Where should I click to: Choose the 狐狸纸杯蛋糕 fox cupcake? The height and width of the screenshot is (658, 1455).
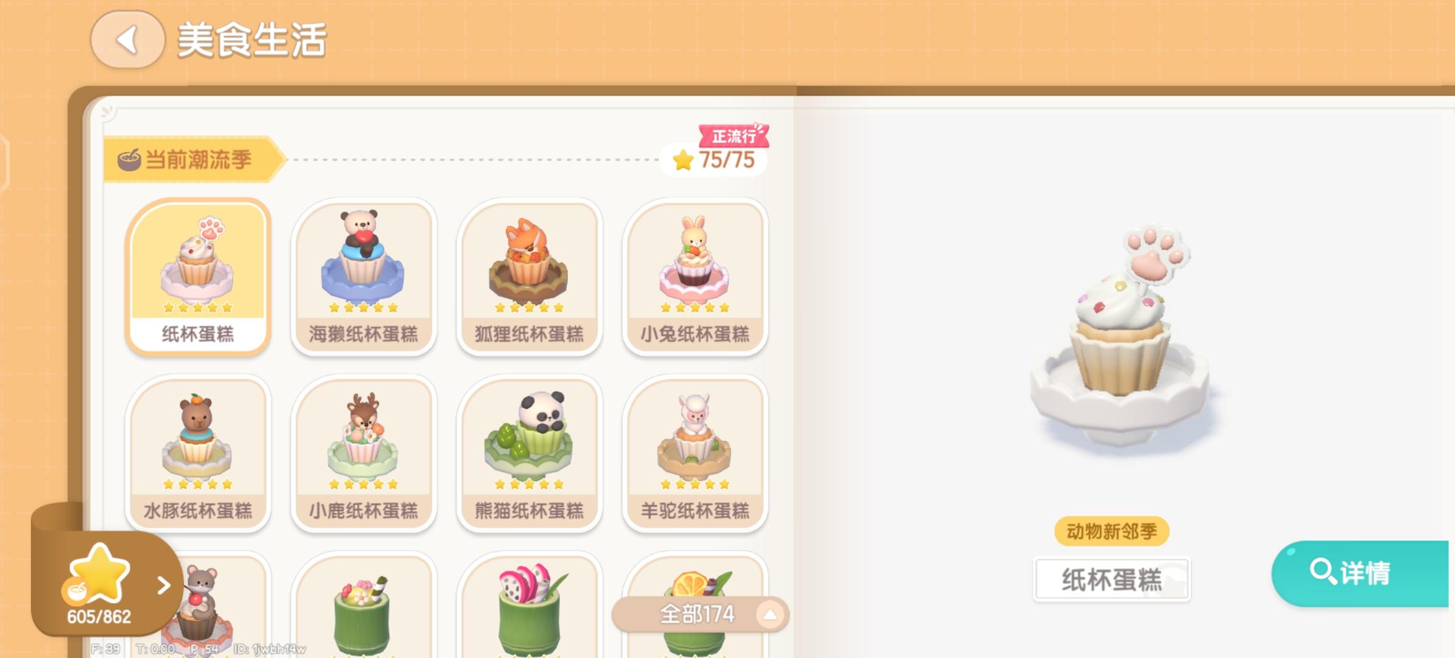(x=529, y=277)
